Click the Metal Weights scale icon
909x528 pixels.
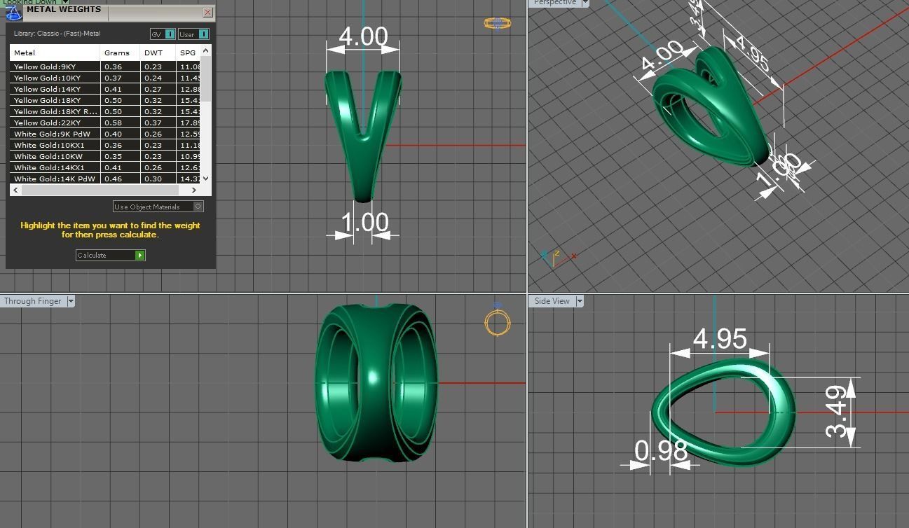(14, 13)
